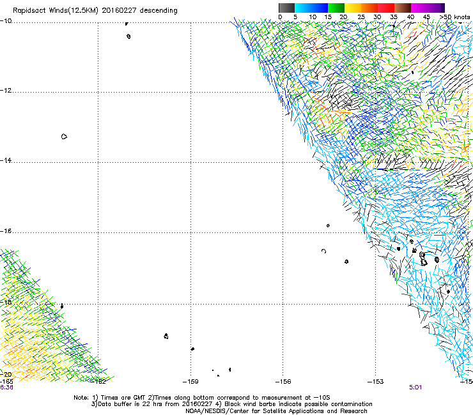Click the 'Rapidscat Winds(12.5KM) 20160227 descending' title
The width and height of the screenshot is (473, 415).
[x=95, y=11]
